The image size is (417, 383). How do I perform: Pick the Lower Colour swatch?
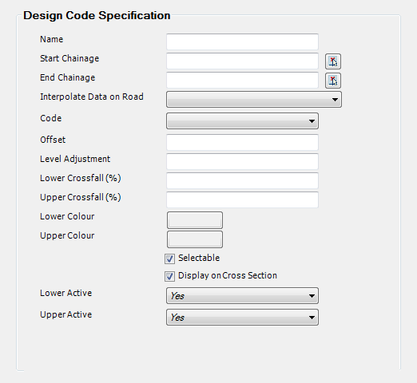[x=195, y=220]
